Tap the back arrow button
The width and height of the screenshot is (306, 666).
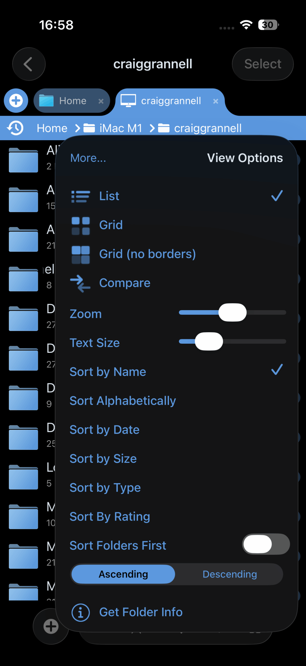point(29,64)
